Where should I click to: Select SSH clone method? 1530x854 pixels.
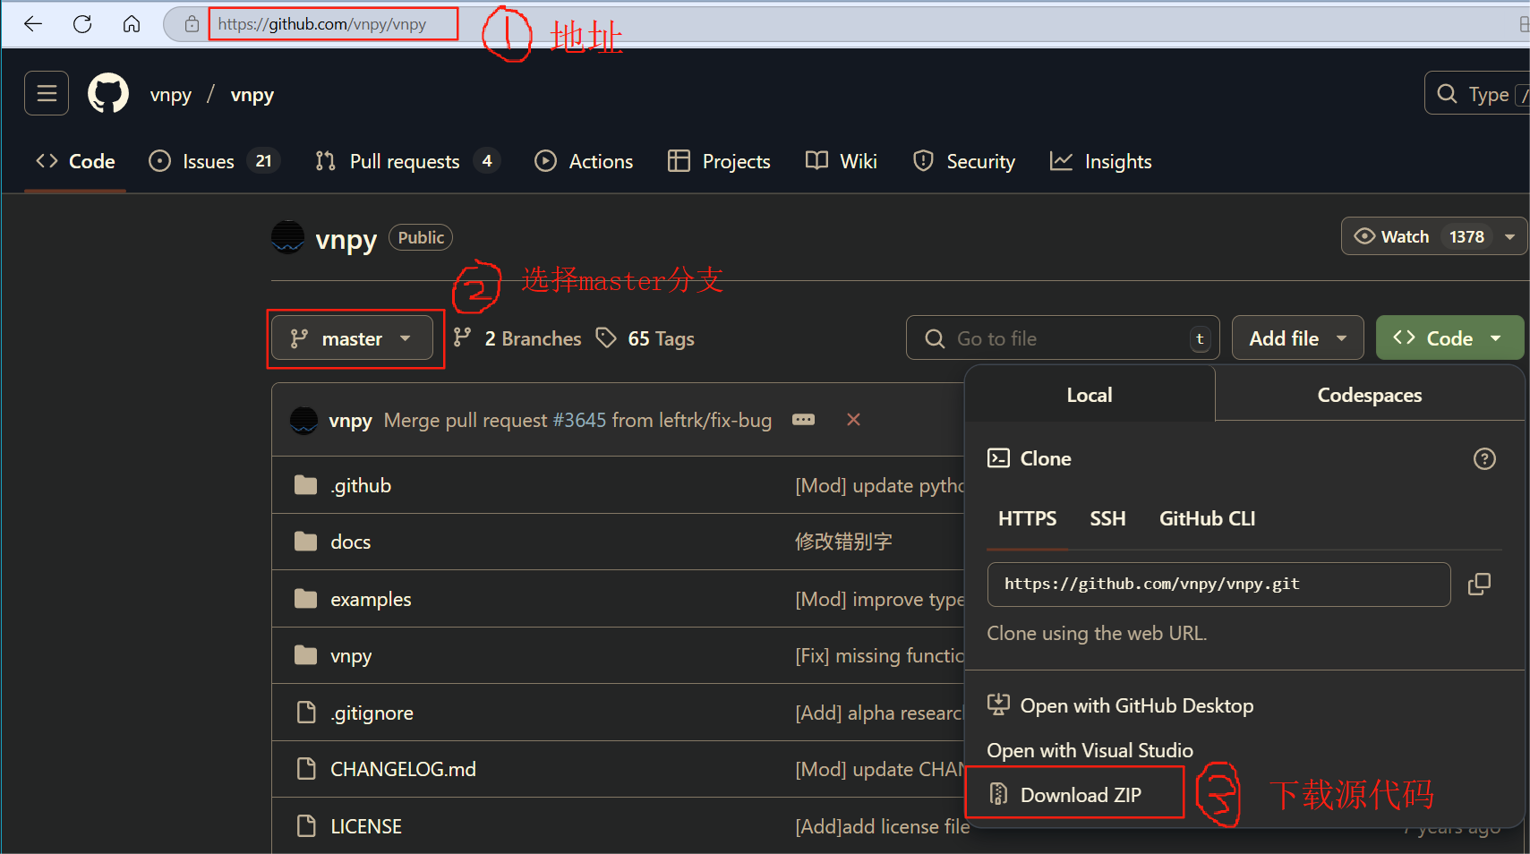tap(1107, 518)
